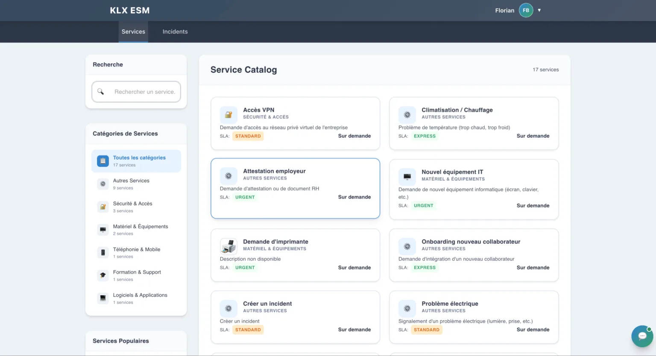Click the Climatisation / Chauffage gear icon
The image size is (656, 356).
coord(407,115)
